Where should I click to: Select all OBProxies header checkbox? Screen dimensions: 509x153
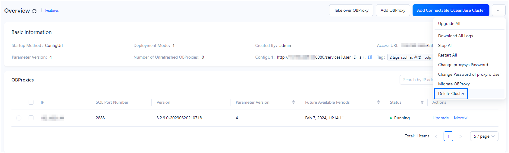point(31,102)
